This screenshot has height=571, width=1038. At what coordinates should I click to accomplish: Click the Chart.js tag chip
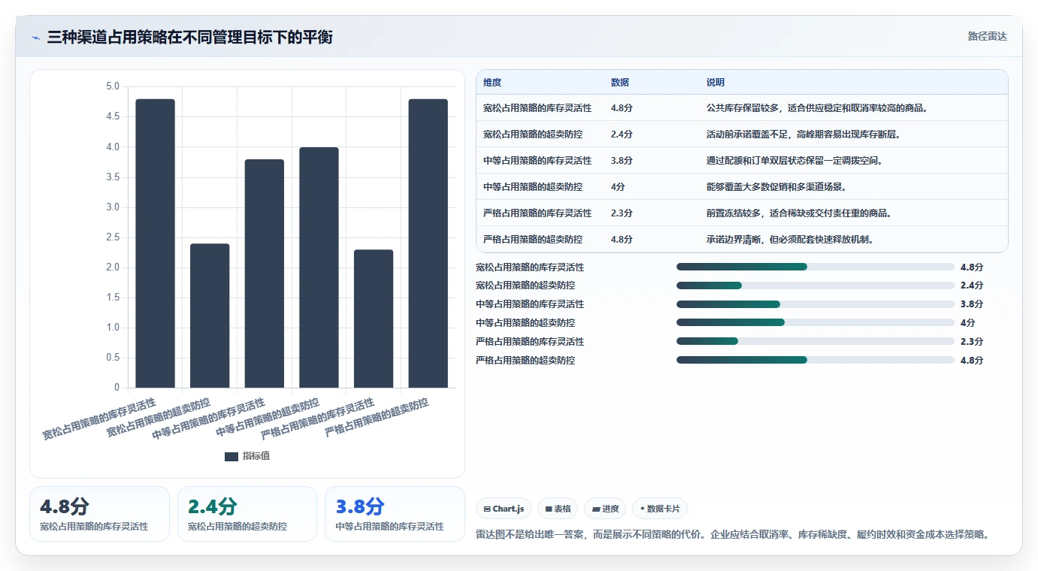pyautogui.click(x=504, y=509)
